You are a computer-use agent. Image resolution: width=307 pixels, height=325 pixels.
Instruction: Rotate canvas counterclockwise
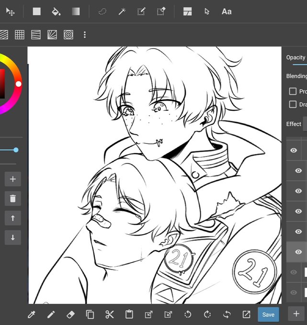click(188, 314)
